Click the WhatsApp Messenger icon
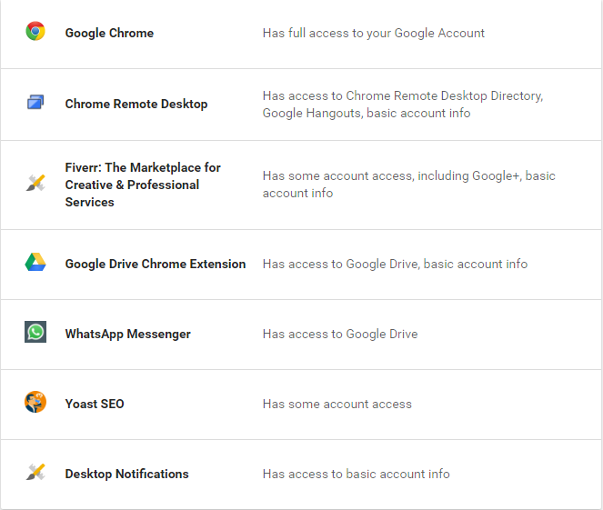 [x=35, y=332]
